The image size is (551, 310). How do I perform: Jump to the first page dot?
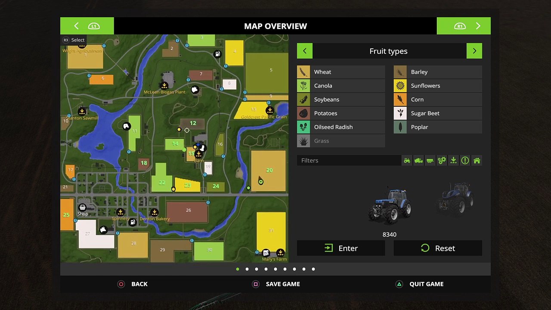[x=238, y=269]
